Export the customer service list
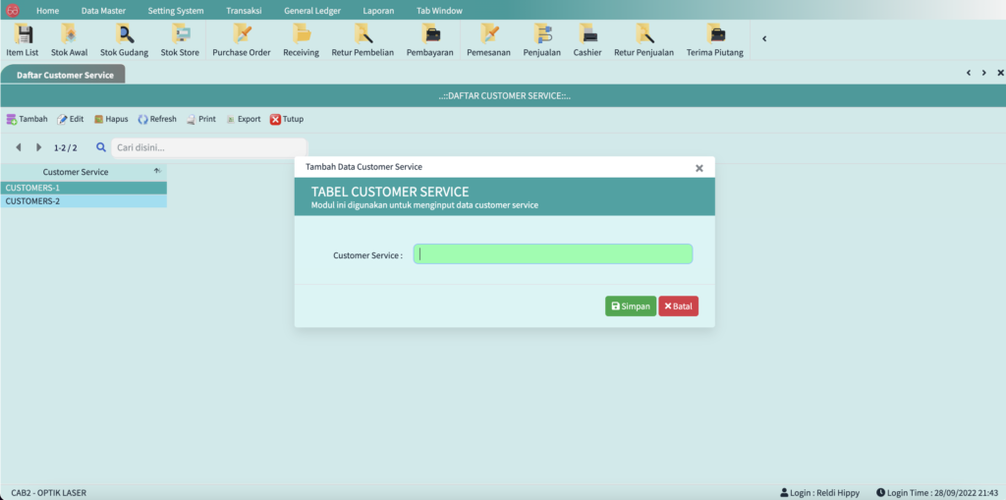Screen dimensions: 1006x500 pyautogui.click(x=243, y=119)
